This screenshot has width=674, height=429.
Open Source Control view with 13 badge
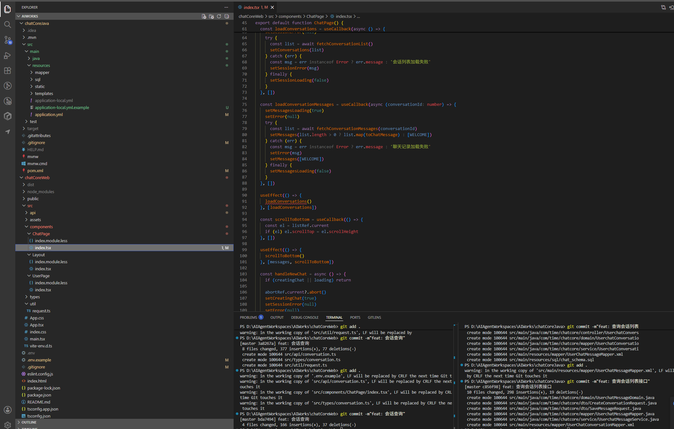pos(7,40)
